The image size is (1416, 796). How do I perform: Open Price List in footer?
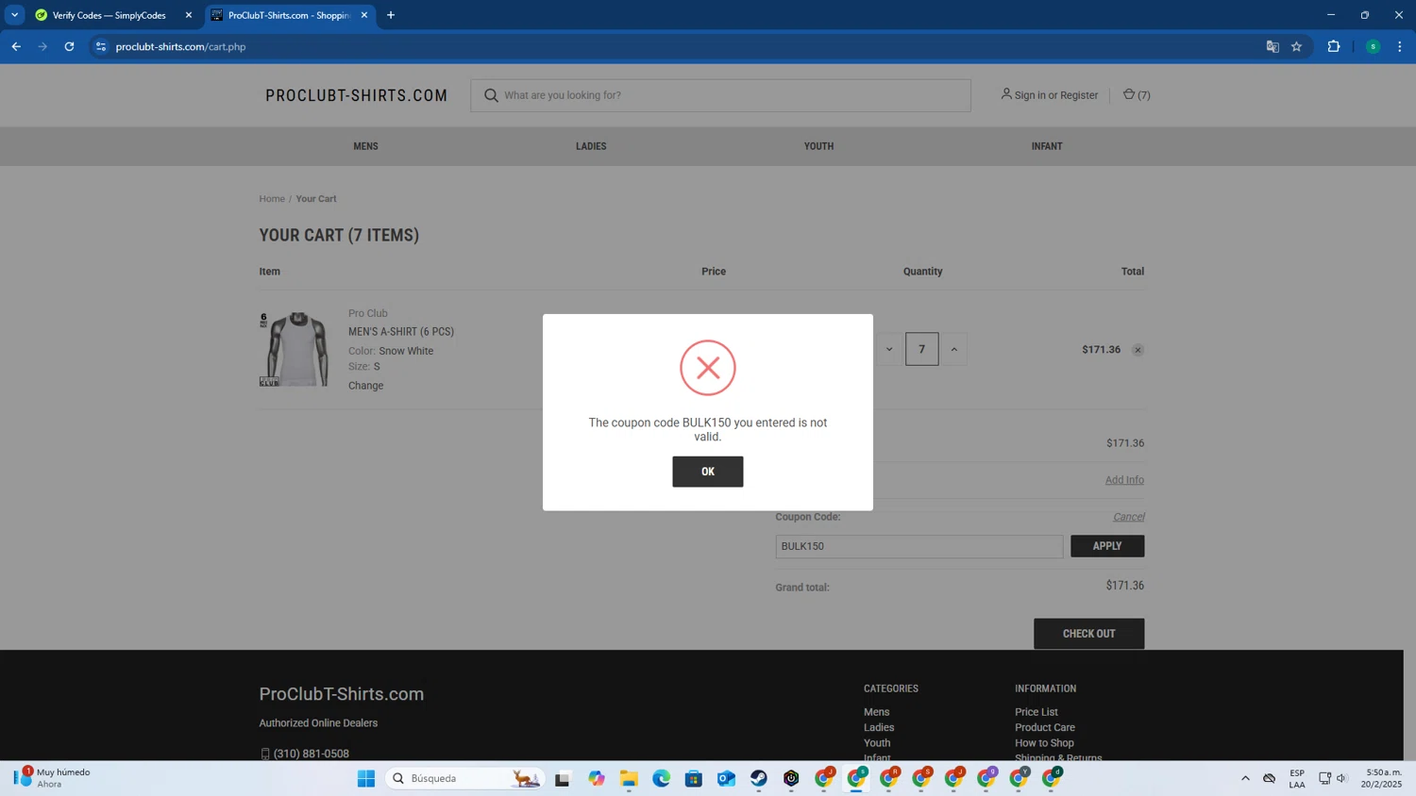1036,712
